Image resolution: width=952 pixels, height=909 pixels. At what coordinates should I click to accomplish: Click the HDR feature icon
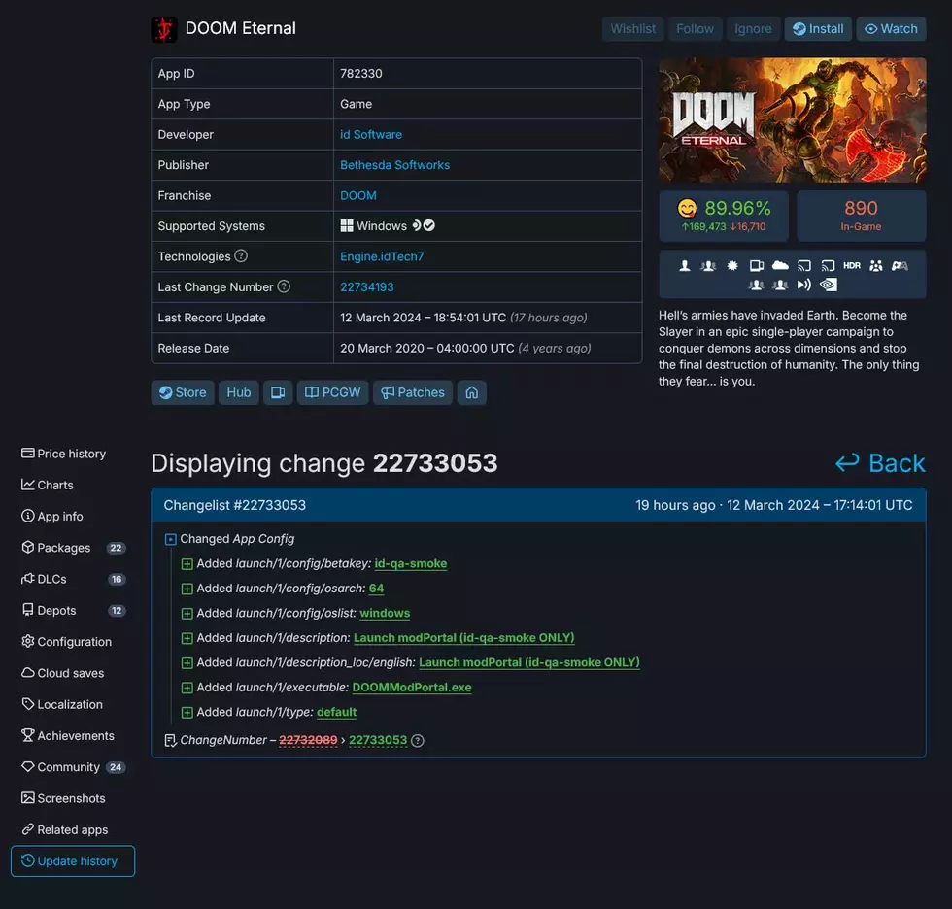852,266
